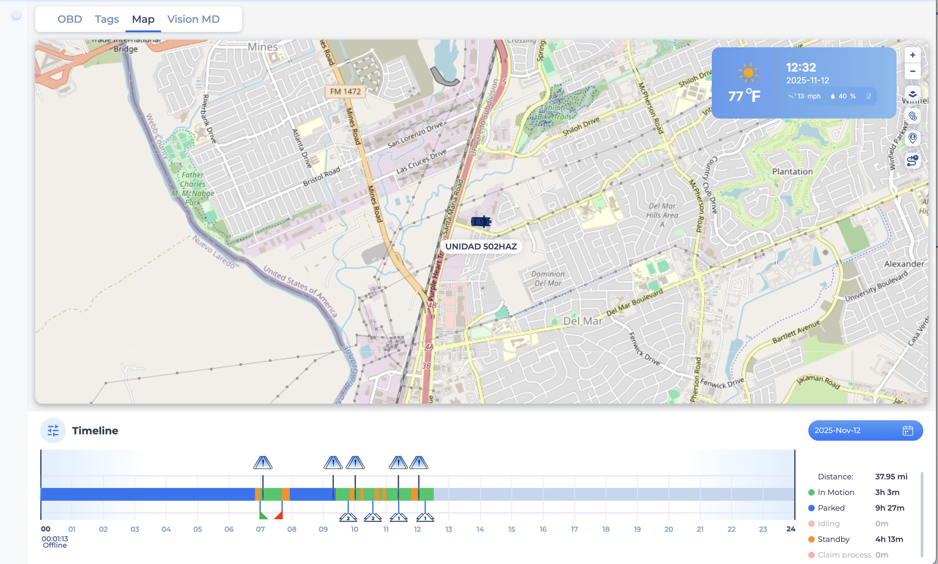Switch to the Vision MD tab
The width and height of the screenshot is (938, 564).
click(193, 19)
